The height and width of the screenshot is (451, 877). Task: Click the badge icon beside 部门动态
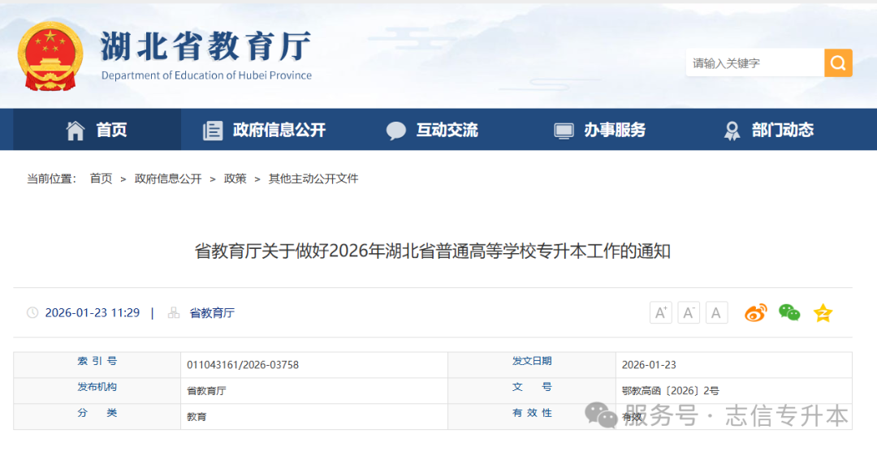pyautogui.click(x=732, y=131)
